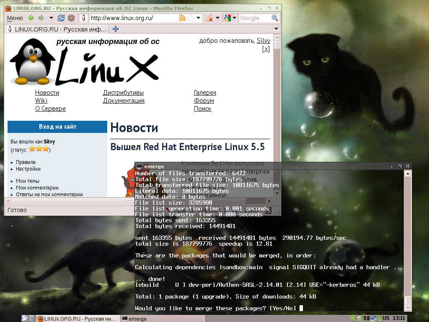Screen dimensions: 429x322
Task: Click the 13:11 clock in tray
Action: click(x=399, y=318)
